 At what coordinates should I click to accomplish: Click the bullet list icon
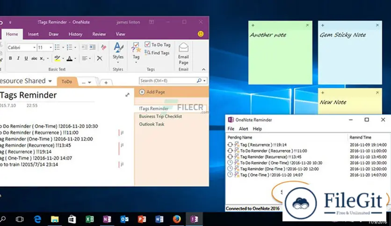click(57, 47)
